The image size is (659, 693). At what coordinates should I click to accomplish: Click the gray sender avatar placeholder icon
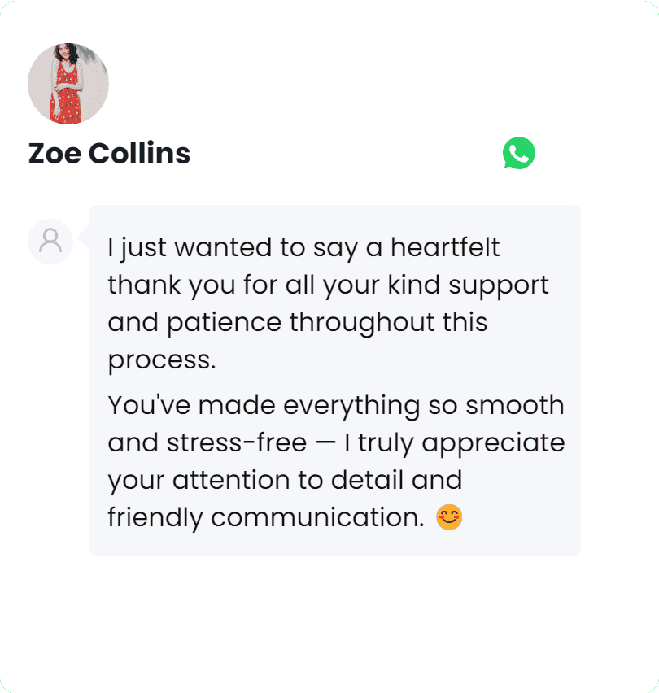click(x=50, y=241)
